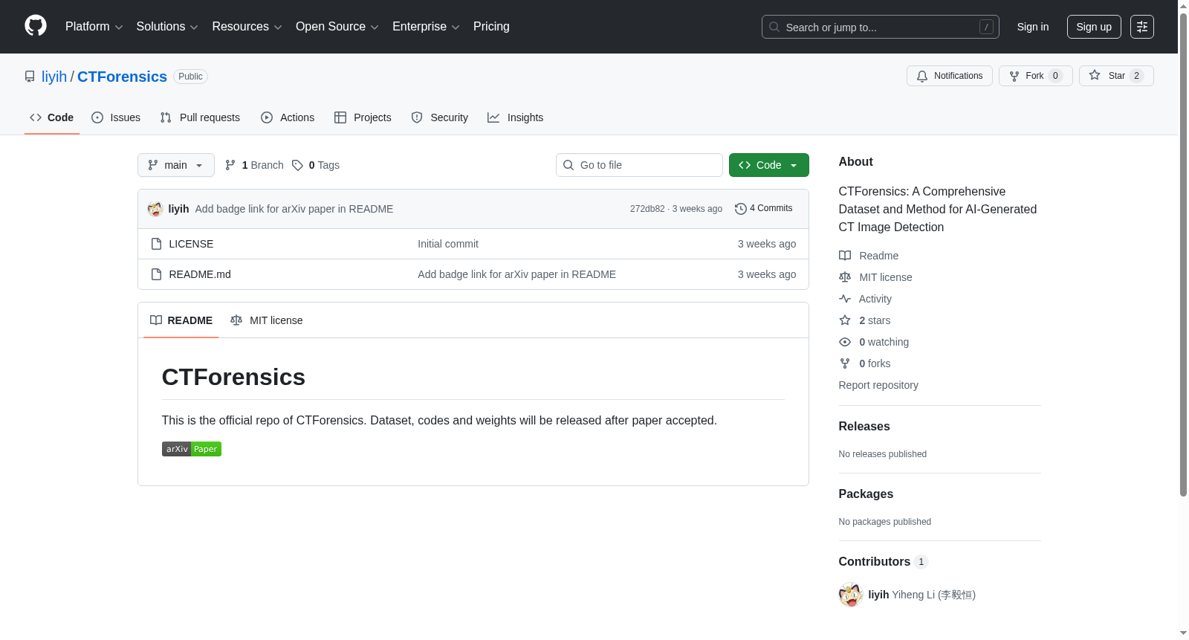The height and width of the screenshot is (640, 1189).
Task: View the 4 Commits history link
Action: (764, 209)
